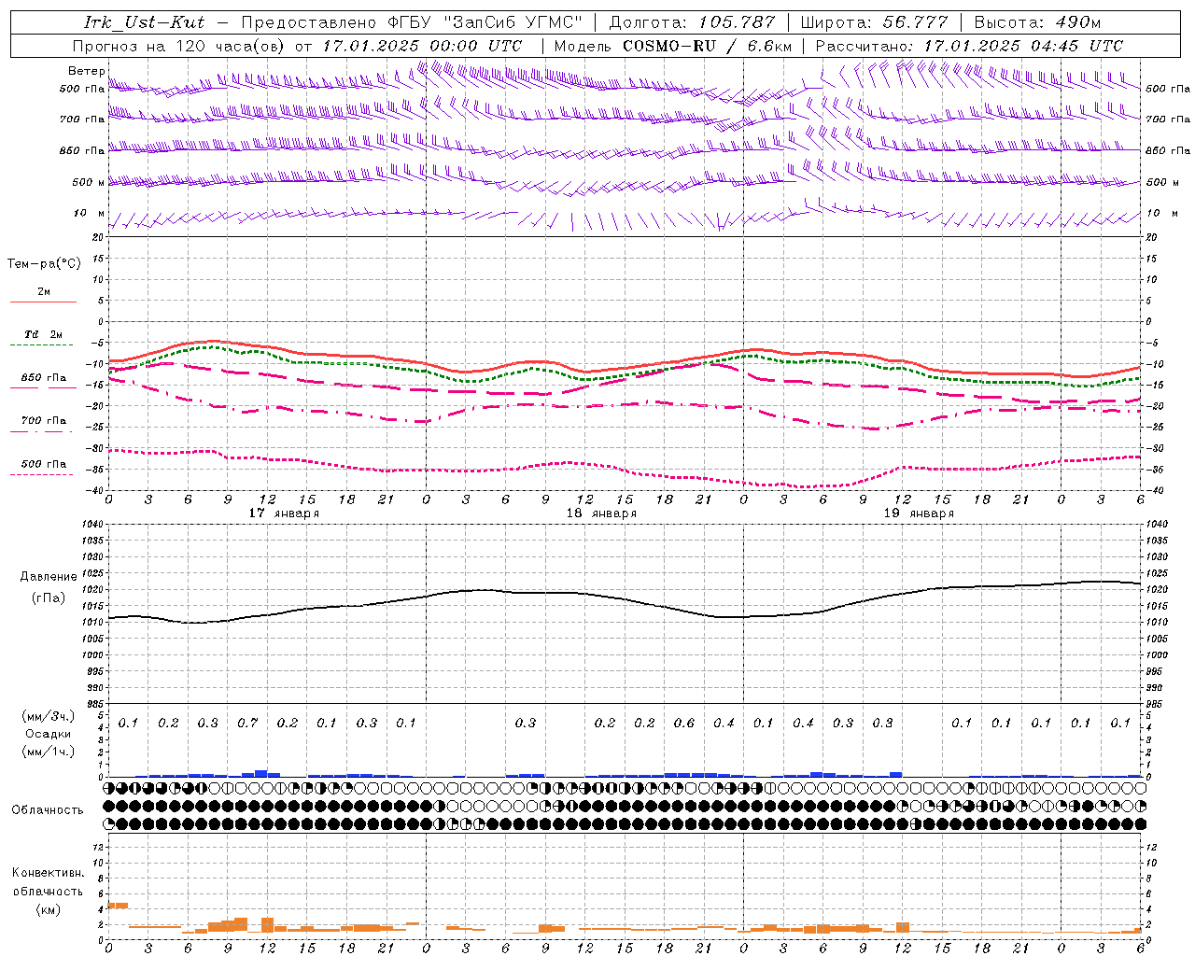This screenshot has width=1195, height=956.
Task: Click the Рассчитано: 17.01.2025 04:45 UTC text
Action: point(969,46)
